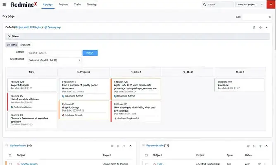Image resolution: width=276 pixels, height=165 pixels.
Task: Click list icon beside Reported tasks title
Action: pos(143,146)
